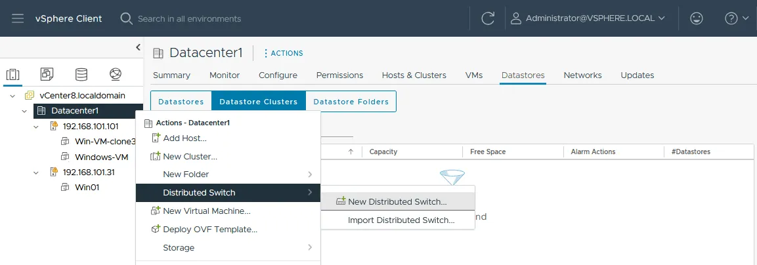
Task: Sort by the #Datastores column header
Action: [691, 152]
